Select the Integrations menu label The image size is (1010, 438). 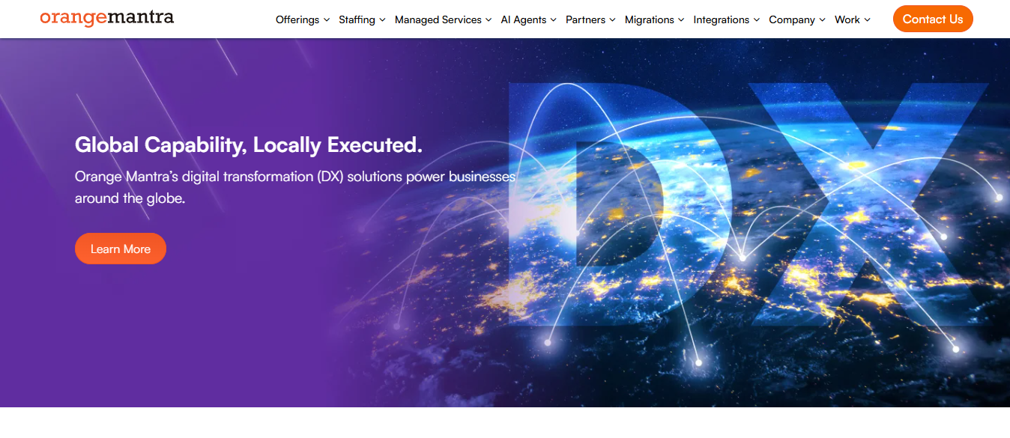click(x=722, y=20)
